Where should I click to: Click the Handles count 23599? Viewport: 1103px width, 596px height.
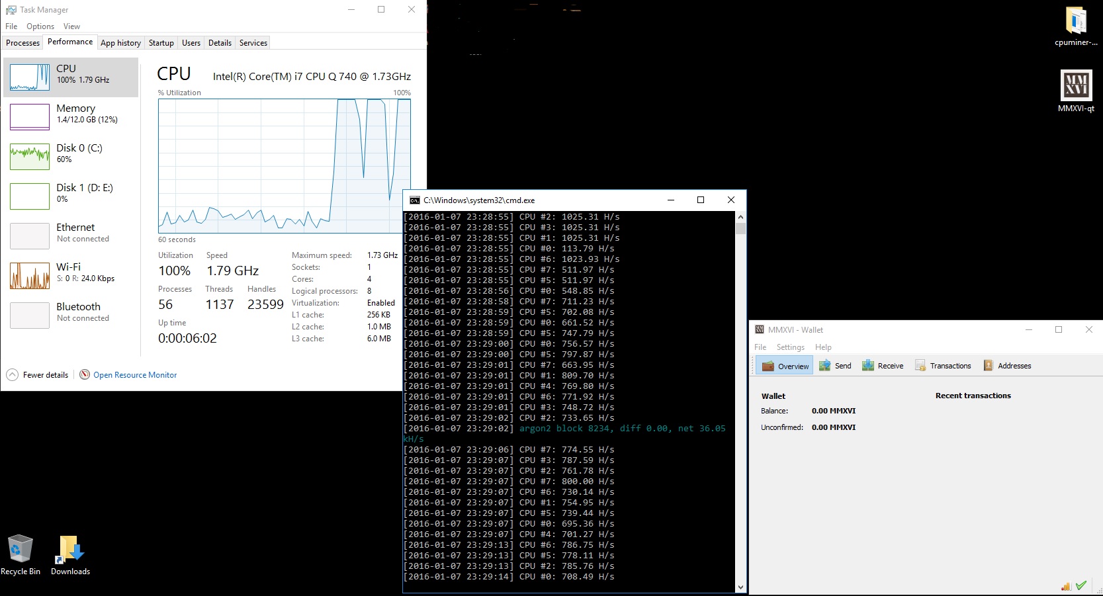[265, 304]
